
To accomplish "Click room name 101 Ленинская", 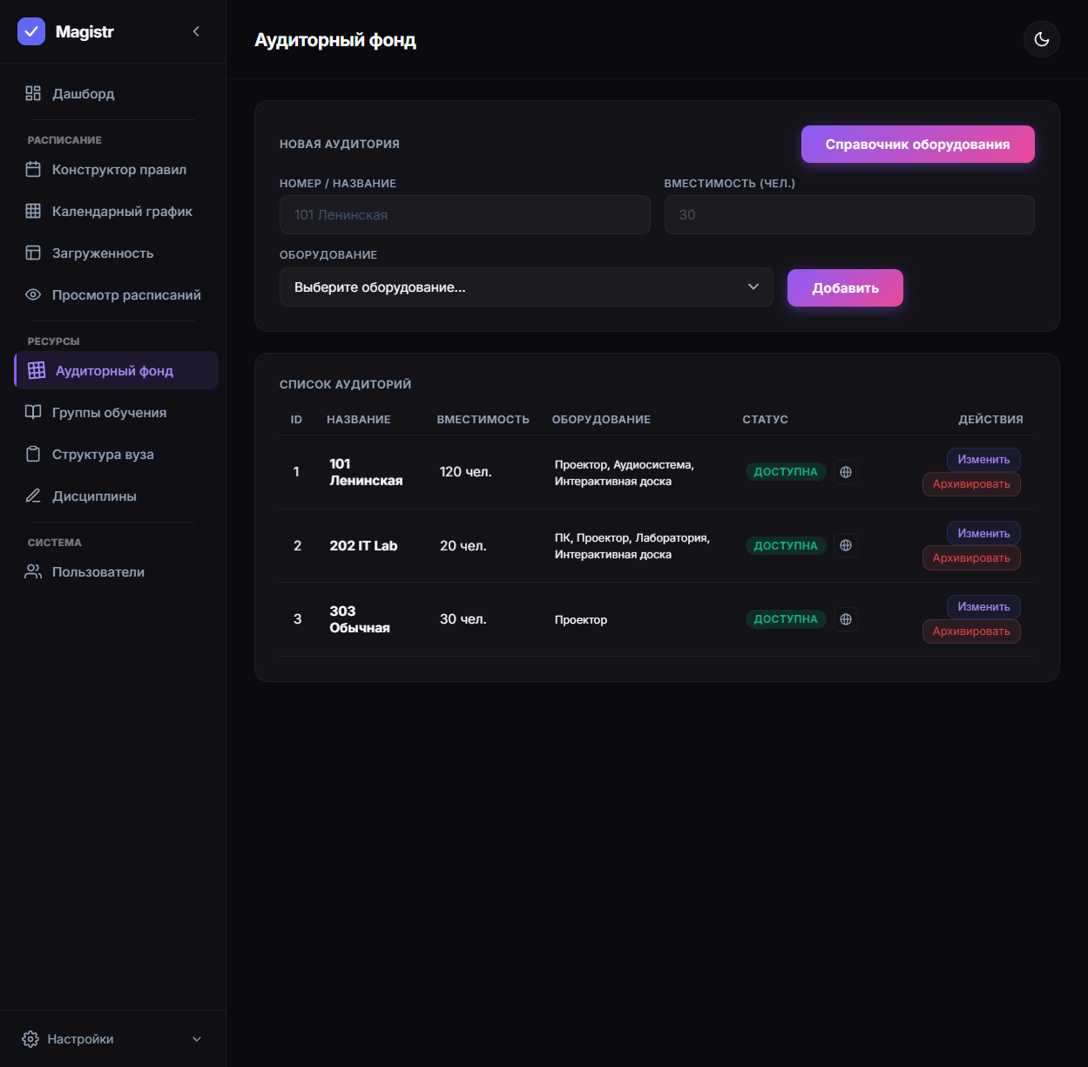I will [366, 472].
